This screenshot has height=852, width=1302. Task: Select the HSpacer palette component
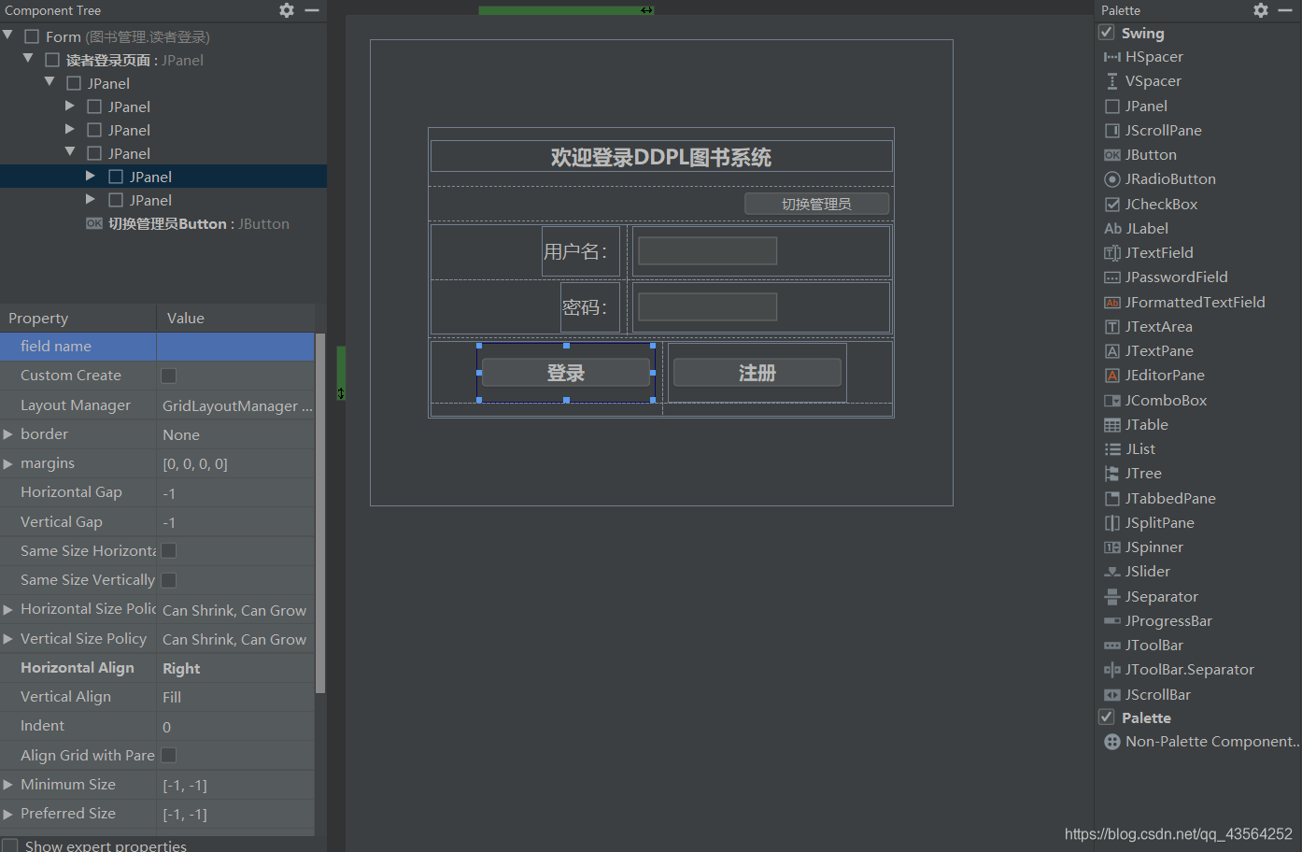pyautogui.click(x=1144, y=57)
